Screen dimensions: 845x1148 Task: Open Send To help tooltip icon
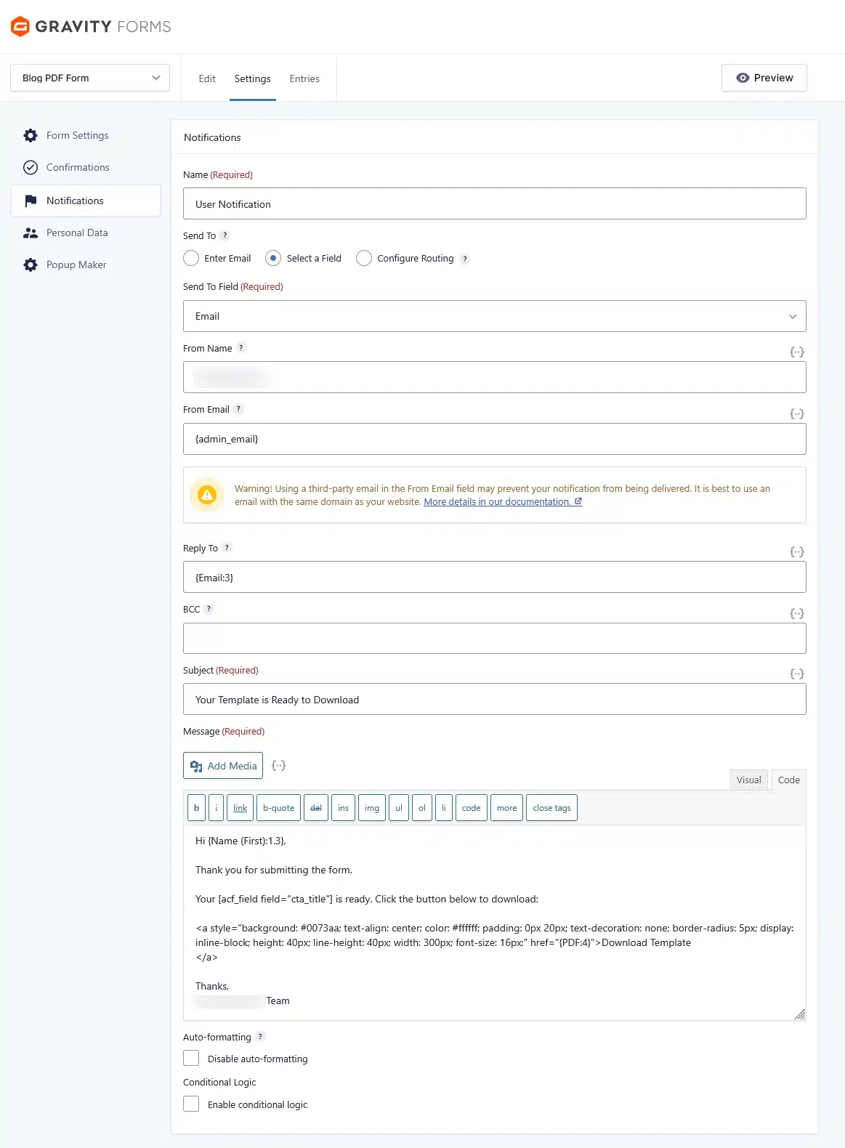[x=225, y=235]
